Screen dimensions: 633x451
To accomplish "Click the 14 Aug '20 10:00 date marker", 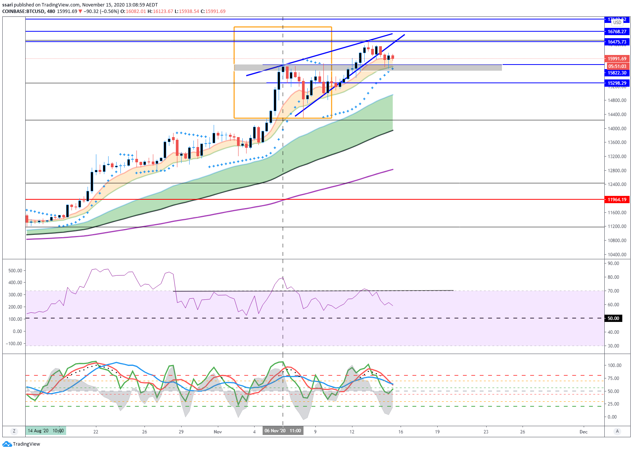I will (x=46, y=431).
